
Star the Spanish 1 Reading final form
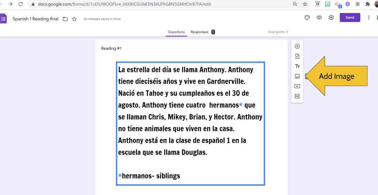point(74,19)
